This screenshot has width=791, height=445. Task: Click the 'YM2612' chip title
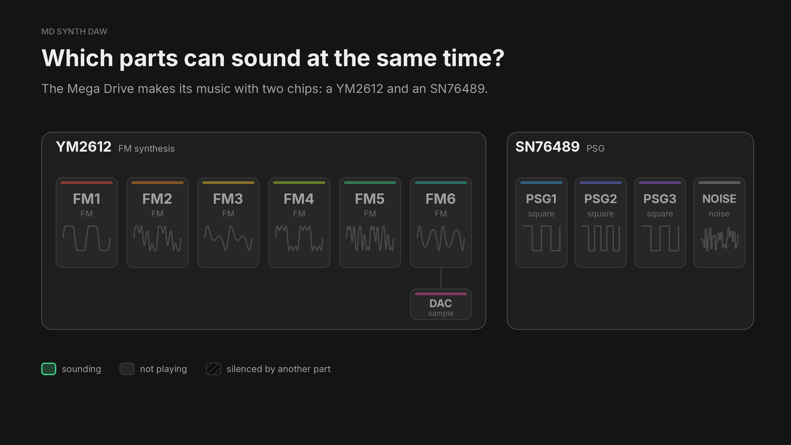tap(84, 147)
